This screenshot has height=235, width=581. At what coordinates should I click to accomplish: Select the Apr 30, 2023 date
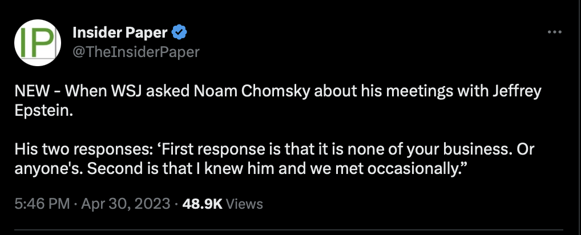(126, 204)
